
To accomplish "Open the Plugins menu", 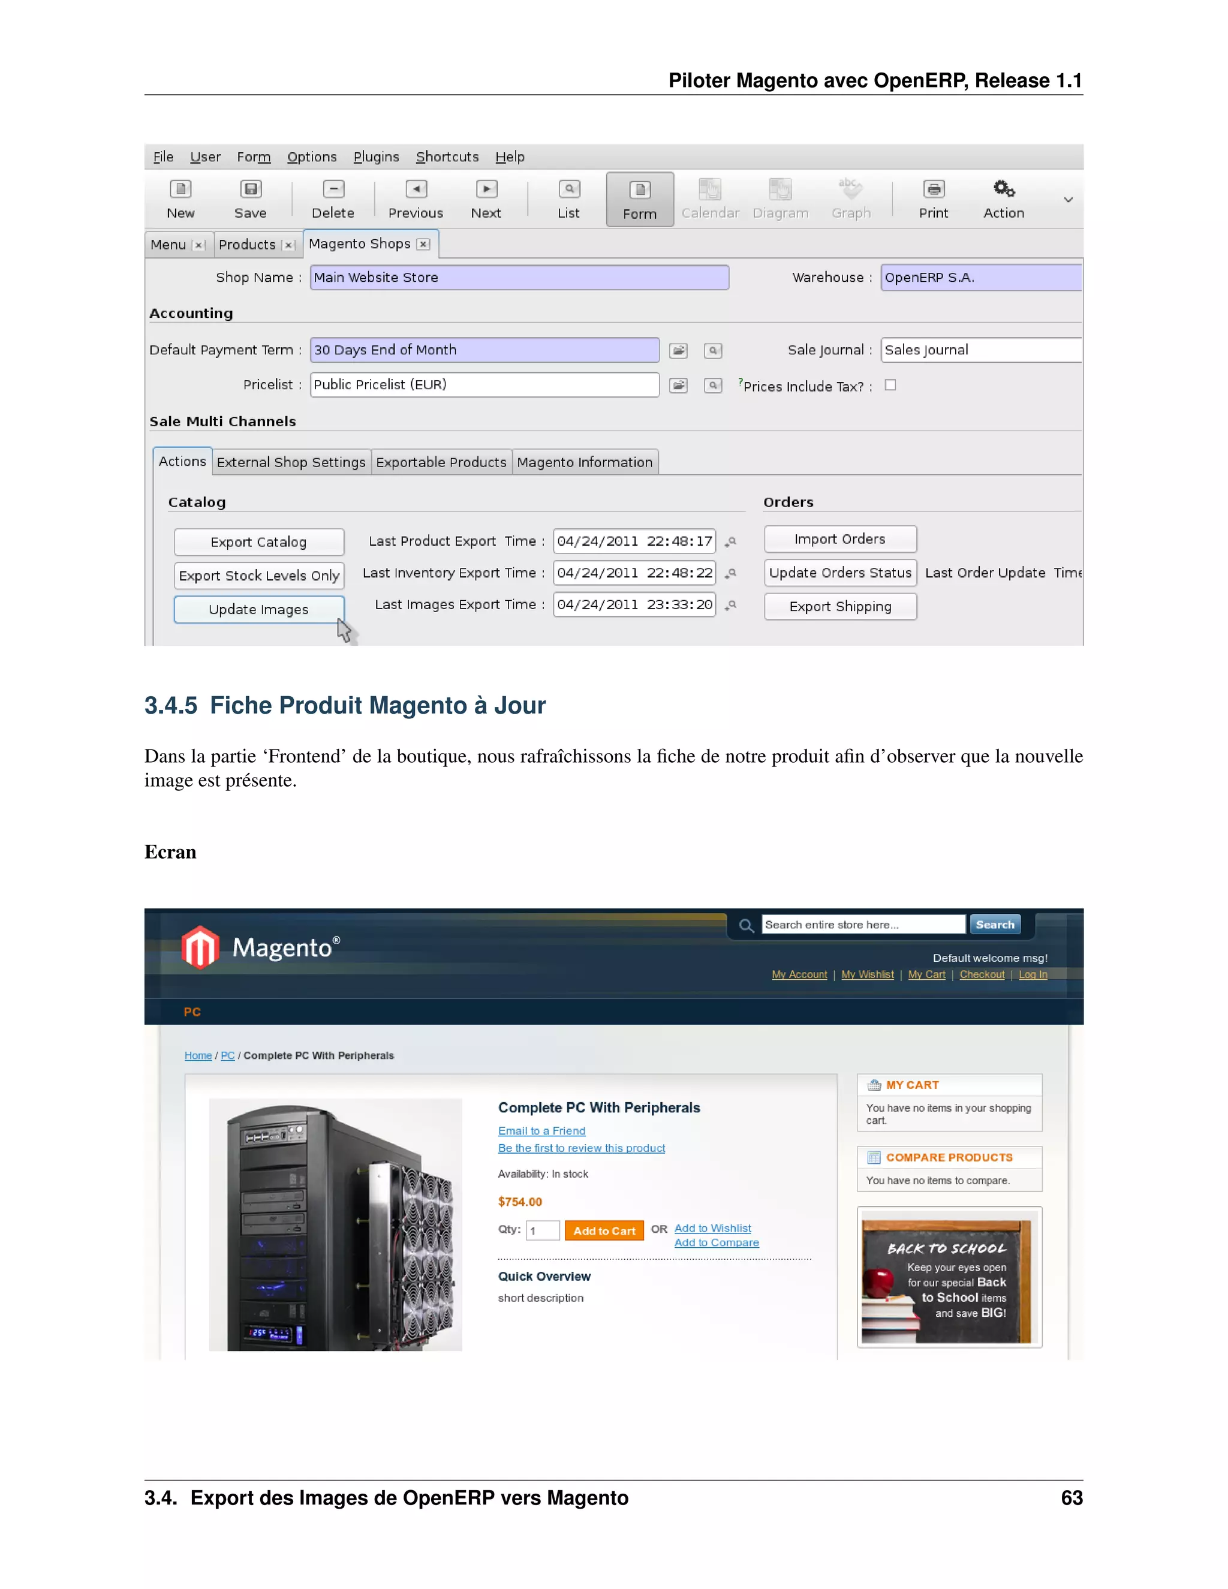I will coord(376,157).
